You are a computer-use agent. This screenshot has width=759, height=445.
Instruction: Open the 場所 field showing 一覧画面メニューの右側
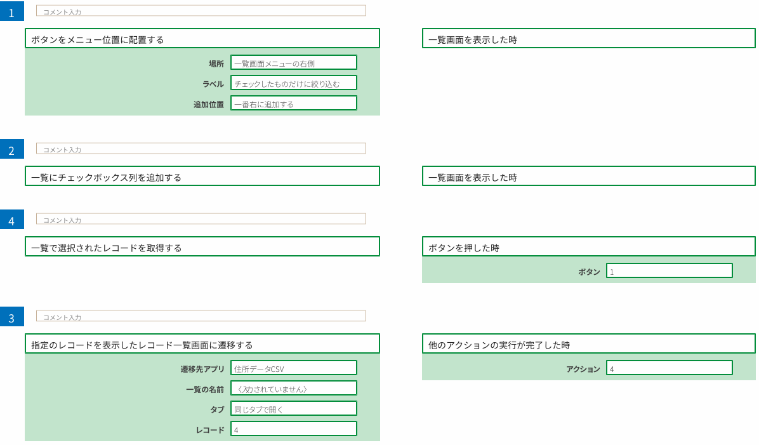tap(294, 62)
